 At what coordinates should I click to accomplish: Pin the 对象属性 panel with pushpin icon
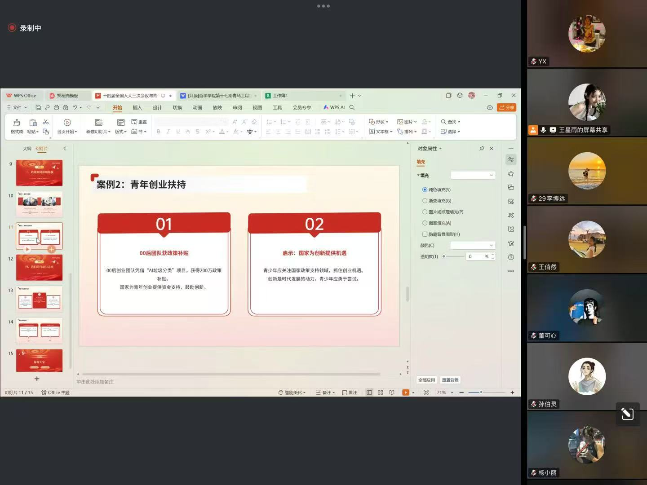(x=482, y=149)
